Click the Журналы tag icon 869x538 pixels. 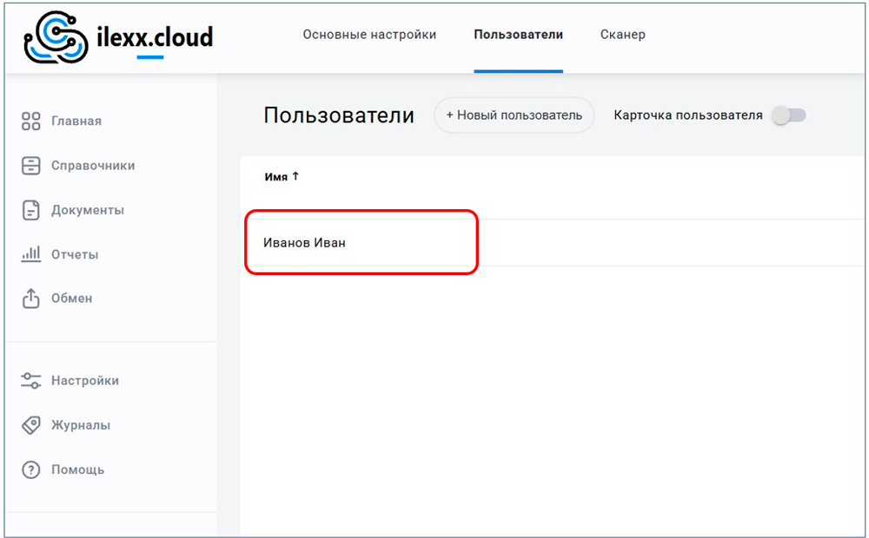tap(31, 425)
